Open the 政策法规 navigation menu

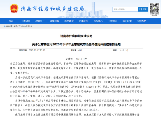pyautogui.click(x=54, y=21)
